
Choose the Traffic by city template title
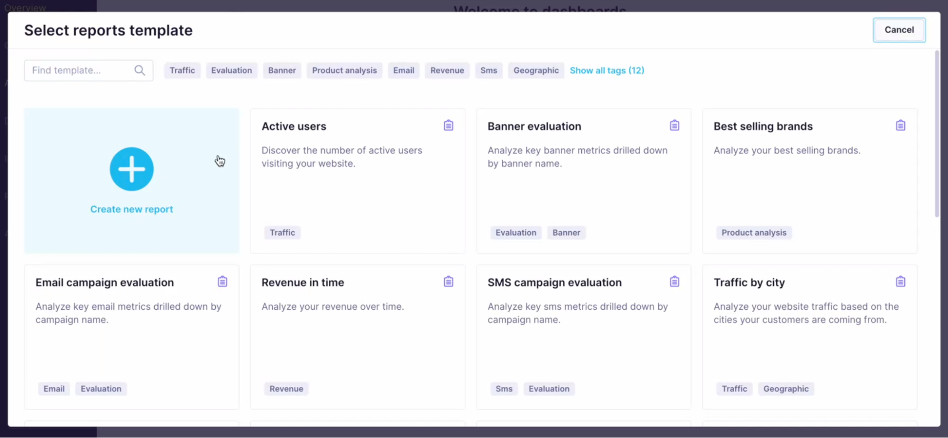point(749,282)
